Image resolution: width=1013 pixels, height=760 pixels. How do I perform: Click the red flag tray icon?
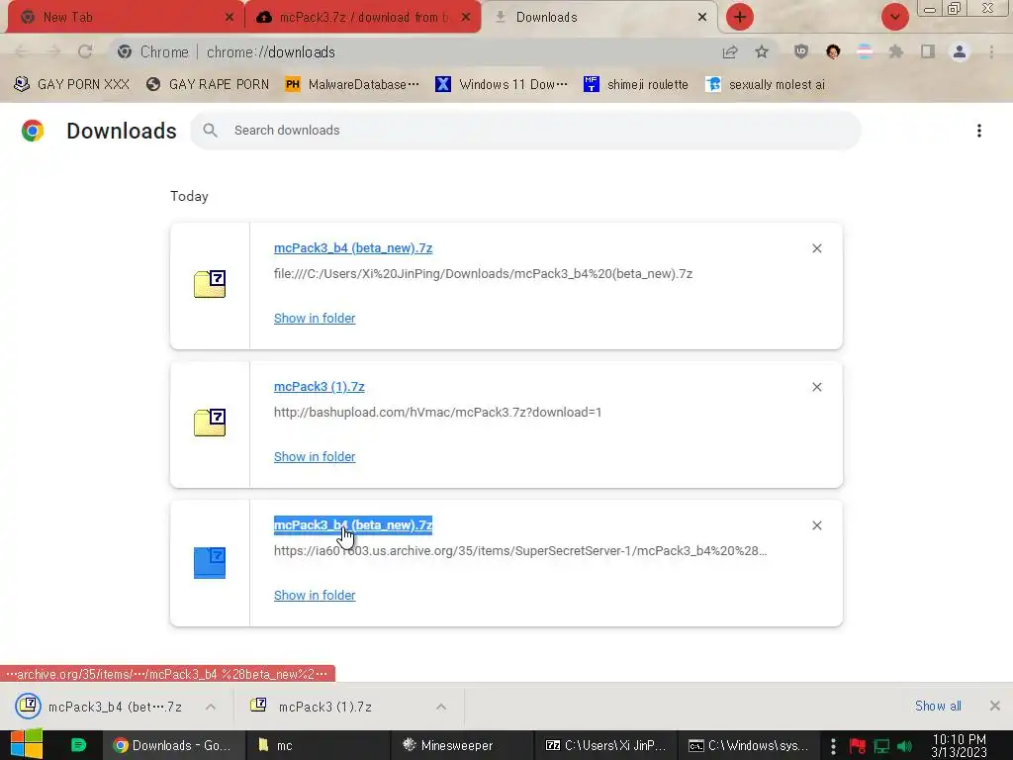coord(858,746)
